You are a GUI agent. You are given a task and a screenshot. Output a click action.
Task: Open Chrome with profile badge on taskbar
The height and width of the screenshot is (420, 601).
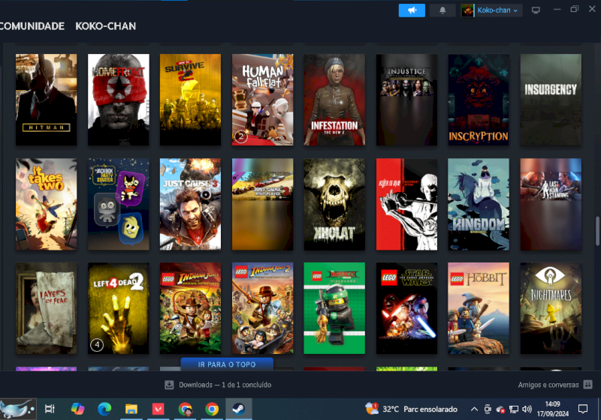click(x=185, y=409)
